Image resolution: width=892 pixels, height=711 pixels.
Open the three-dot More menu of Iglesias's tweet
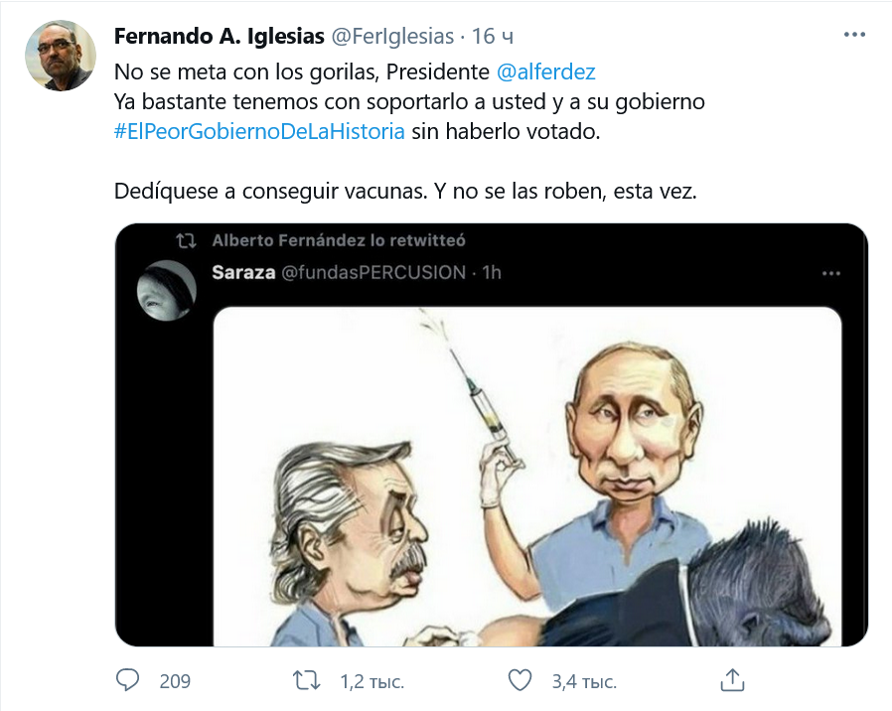[x=854, y=35]
